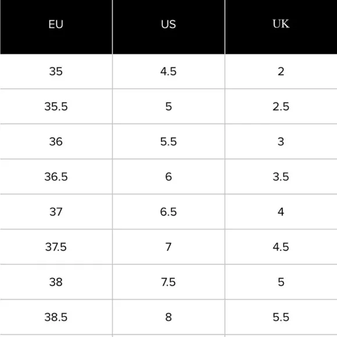
Task: Choose UK size 3.5 cell
Action: click(281, 177)
